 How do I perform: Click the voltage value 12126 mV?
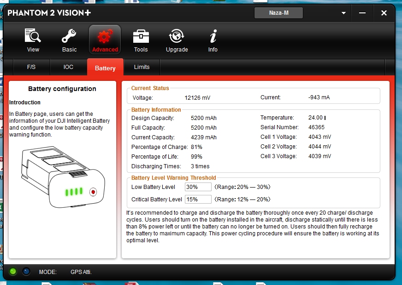click(x=197, y=98)
